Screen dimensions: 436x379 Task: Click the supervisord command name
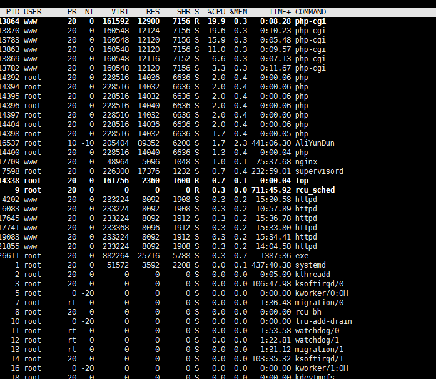(x=319, y=171)
